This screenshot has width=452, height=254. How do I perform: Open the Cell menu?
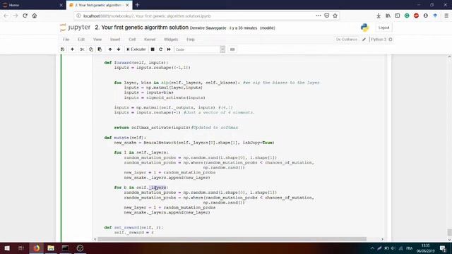point(132,40)
